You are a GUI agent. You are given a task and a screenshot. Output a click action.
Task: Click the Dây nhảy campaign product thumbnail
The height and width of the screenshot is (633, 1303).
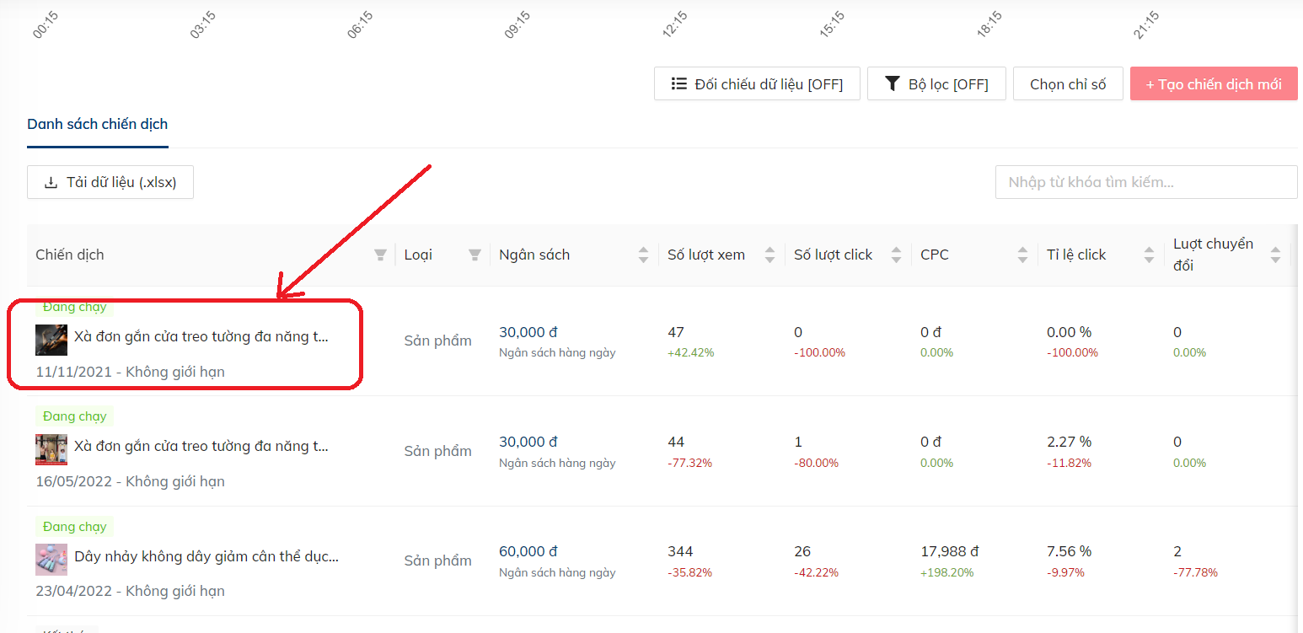[x=51, y=559]
